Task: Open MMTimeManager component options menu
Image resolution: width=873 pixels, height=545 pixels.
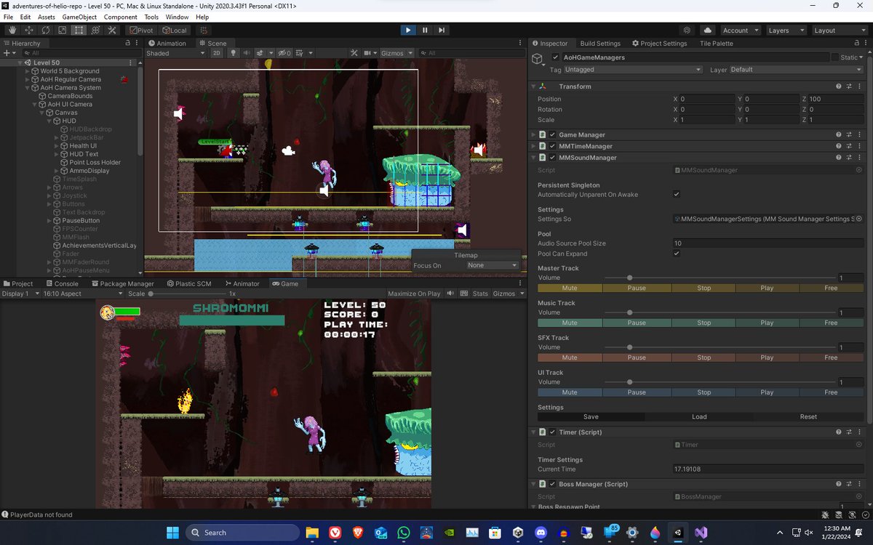Action: (859, 146)
